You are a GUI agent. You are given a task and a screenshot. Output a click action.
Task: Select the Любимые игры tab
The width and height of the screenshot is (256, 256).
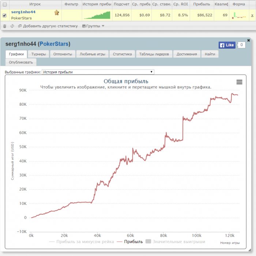tap(93, 54)
